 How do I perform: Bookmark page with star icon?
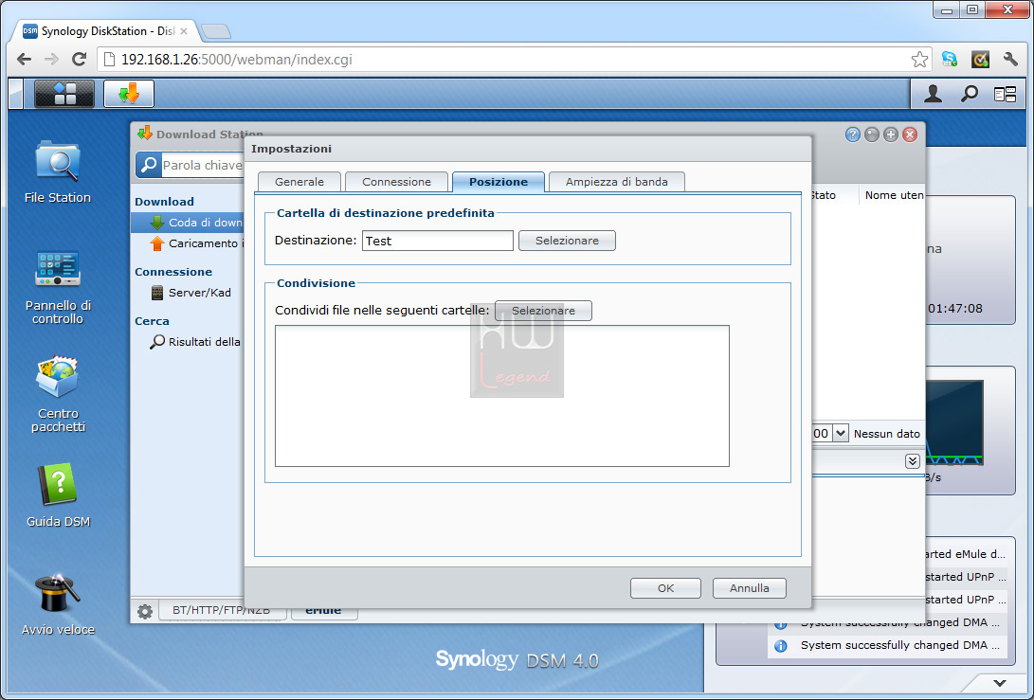click(919, 60)
